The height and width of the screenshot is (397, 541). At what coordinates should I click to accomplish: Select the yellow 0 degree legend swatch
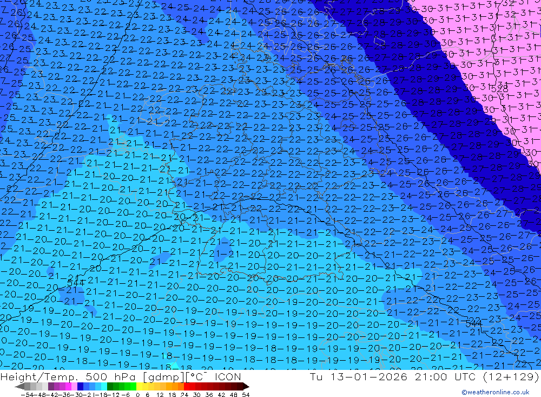click(140, 386)
